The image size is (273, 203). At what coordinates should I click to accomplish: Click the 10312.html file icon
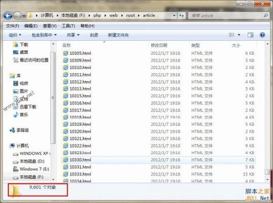[65, 82]
